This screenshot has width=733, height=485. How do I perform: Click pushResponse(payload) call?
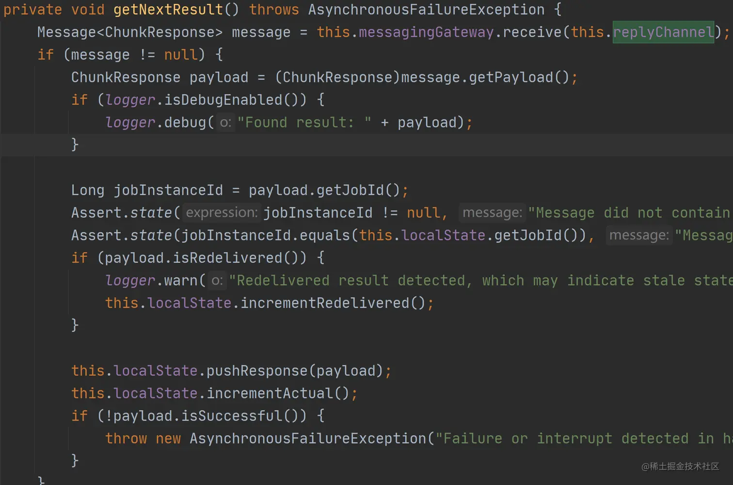295,371
